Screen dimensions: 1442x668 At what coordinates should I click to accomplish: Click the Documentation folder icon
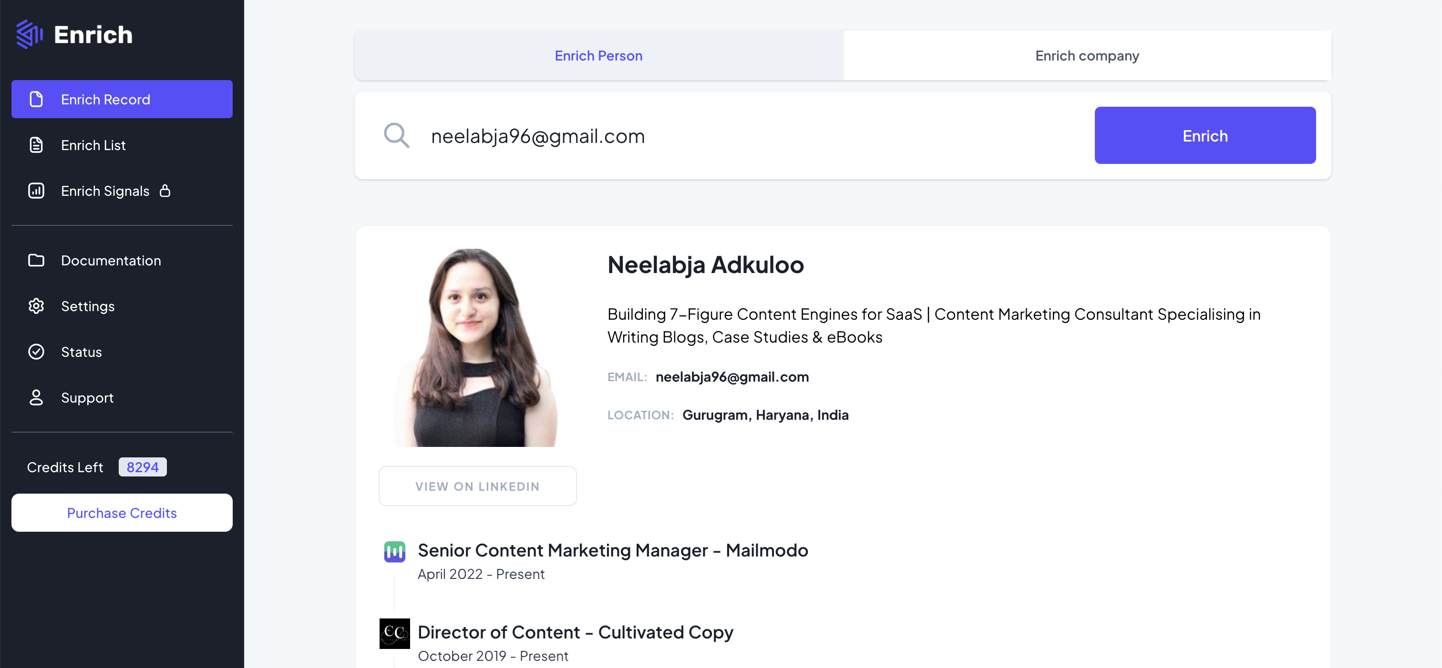point(36,260)
